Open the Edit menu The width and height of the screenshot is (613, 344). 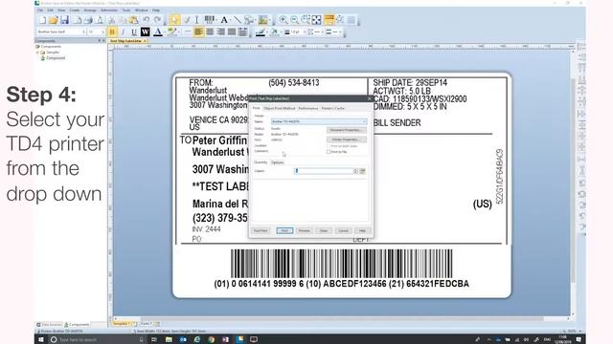point(51,11)
